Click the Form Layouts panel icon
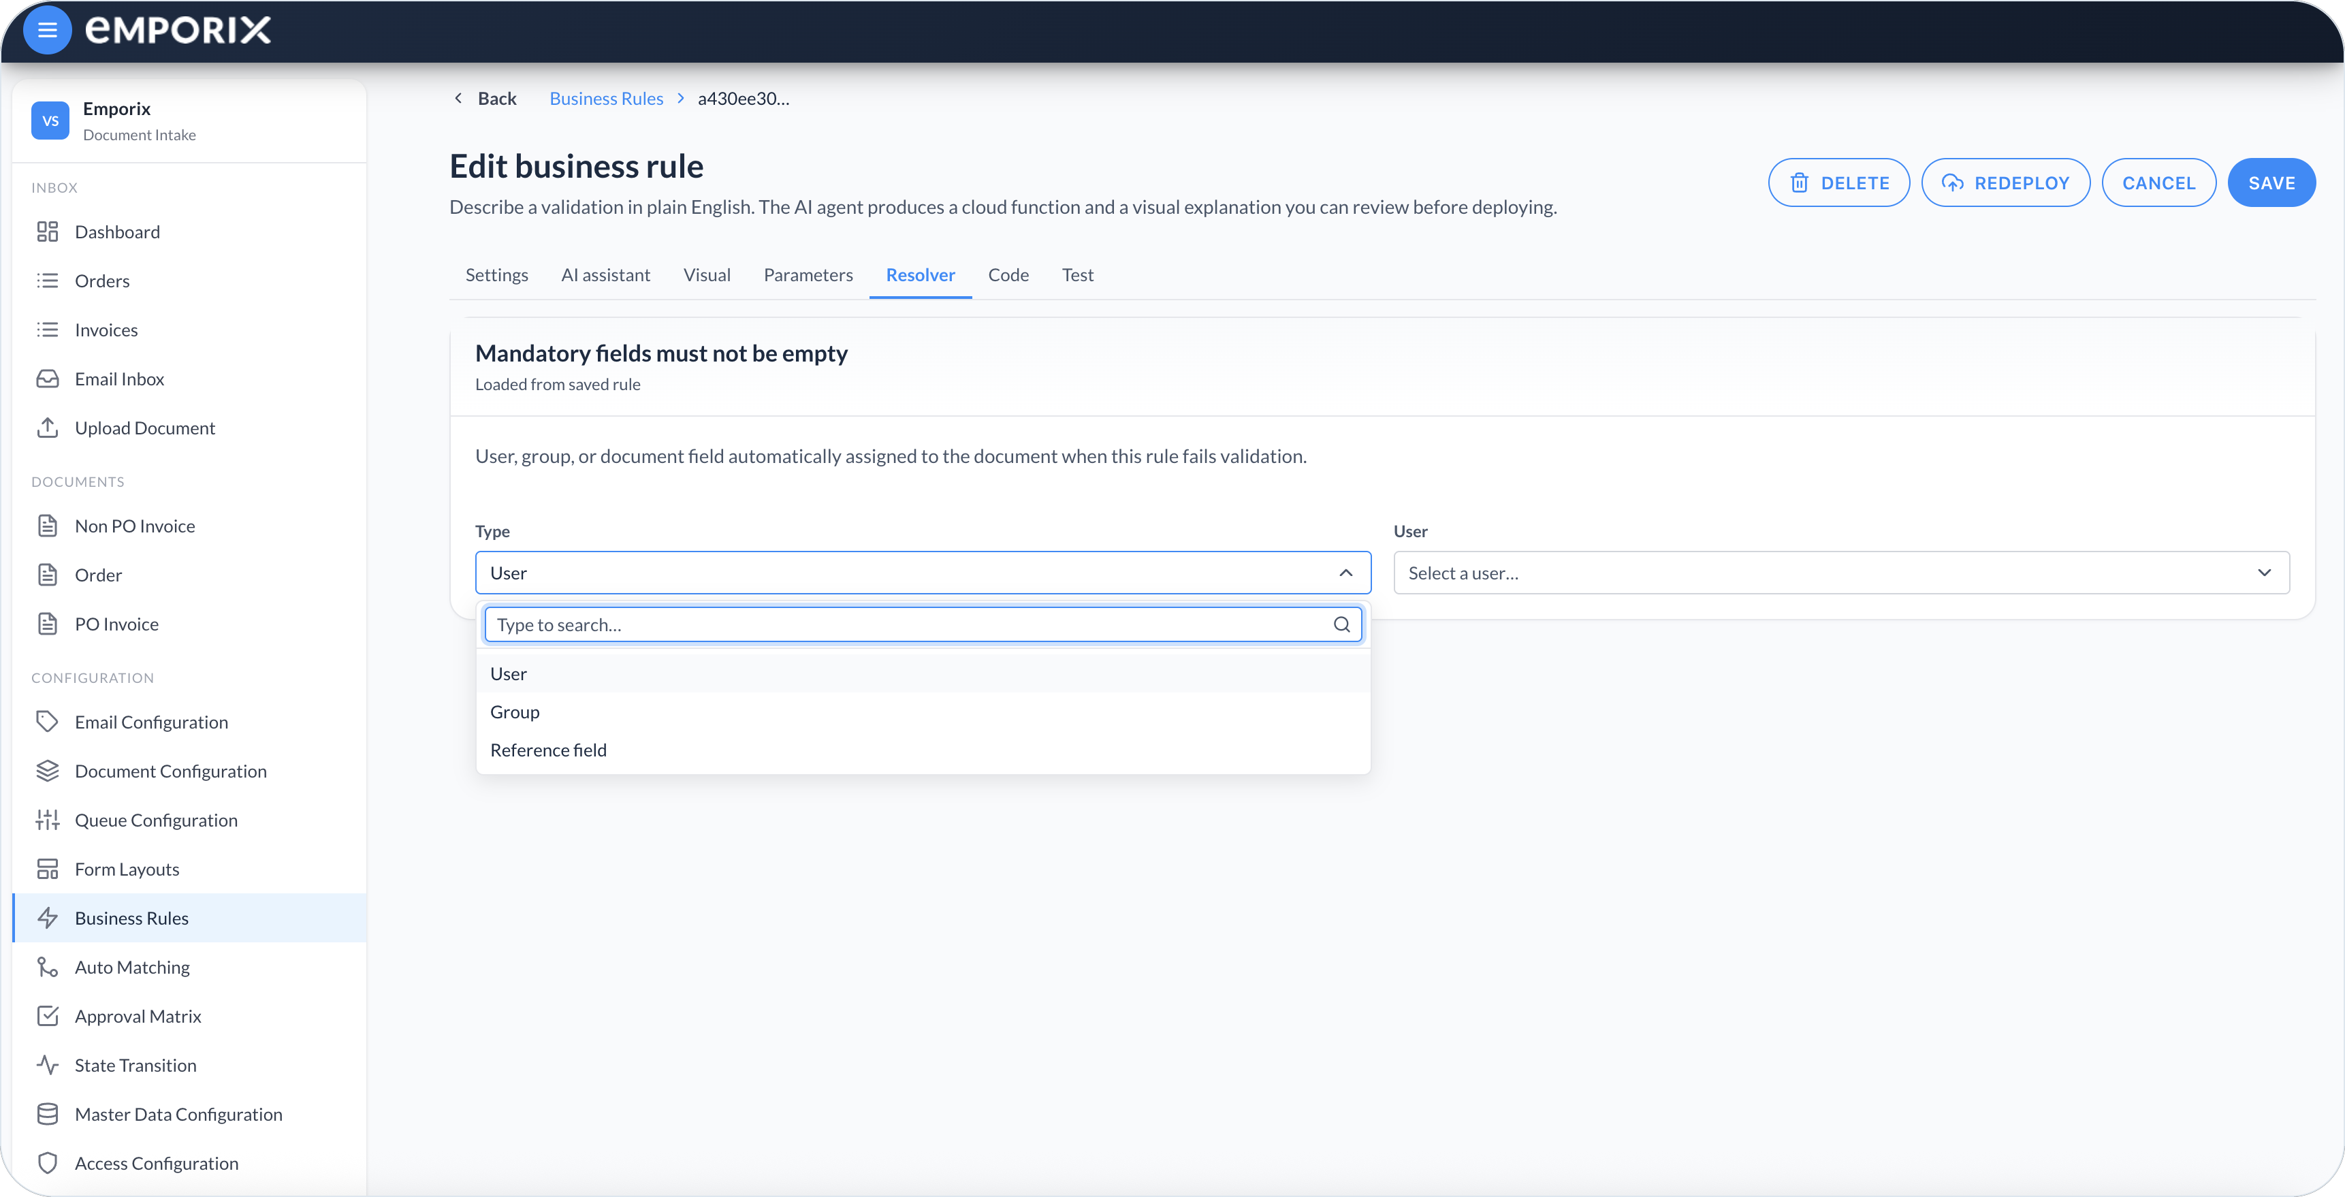The image size is (2345, 1197). (48, 869)
